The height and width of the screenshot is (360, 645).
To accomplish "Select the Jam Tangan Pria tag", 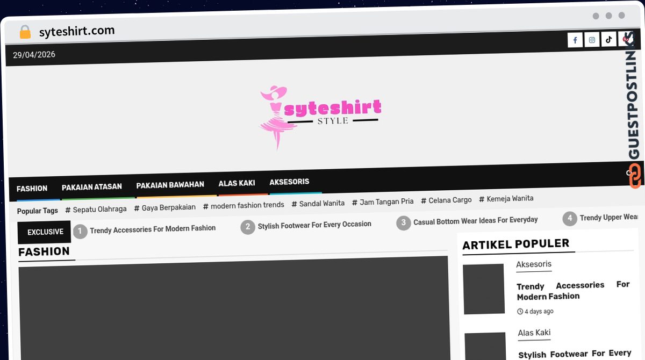I will [383, 201].
